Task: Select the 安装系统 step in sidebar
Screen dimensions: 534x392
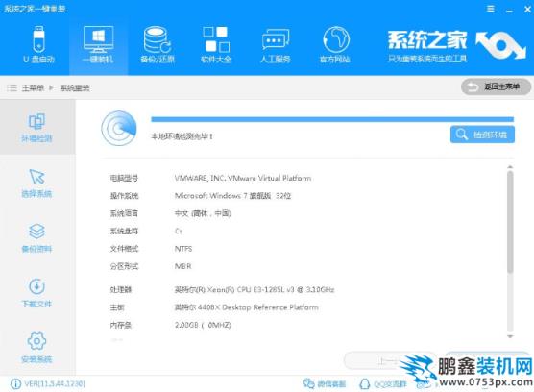Action: click(36, 348)
